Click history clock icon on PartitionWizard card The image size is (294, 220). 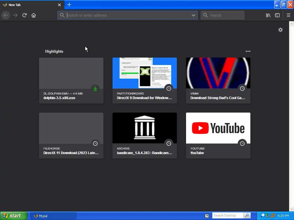(169, 89)
